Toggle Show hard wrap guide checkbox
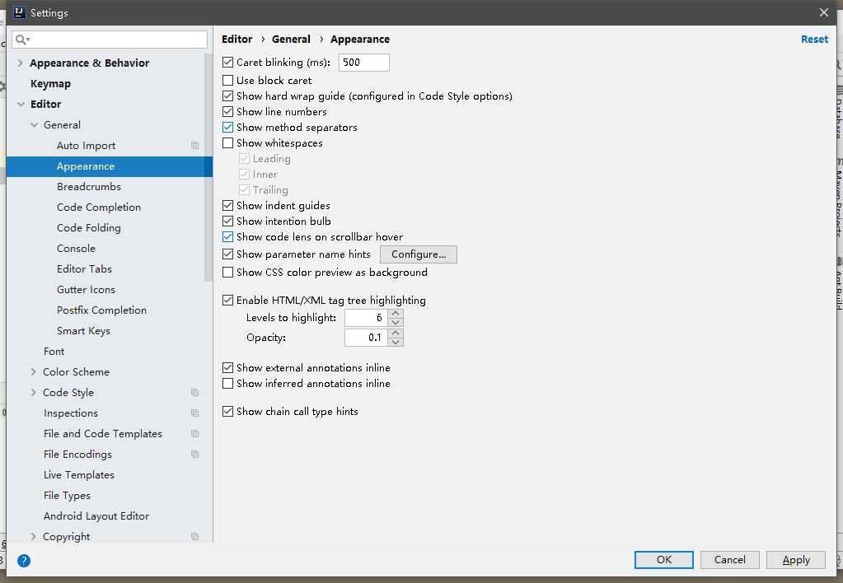The image size is (843, 583). [x=228, y=96]
